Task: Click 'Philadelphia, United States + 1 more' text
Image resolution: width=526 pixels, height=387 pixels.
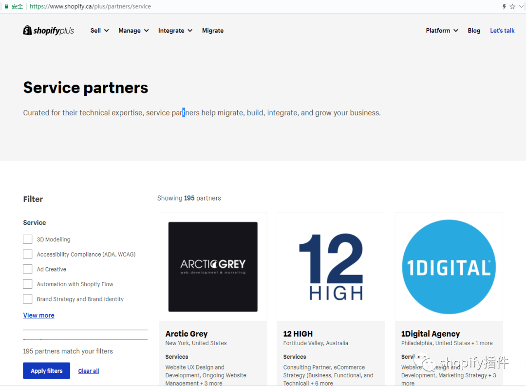Action: point(447,343)
